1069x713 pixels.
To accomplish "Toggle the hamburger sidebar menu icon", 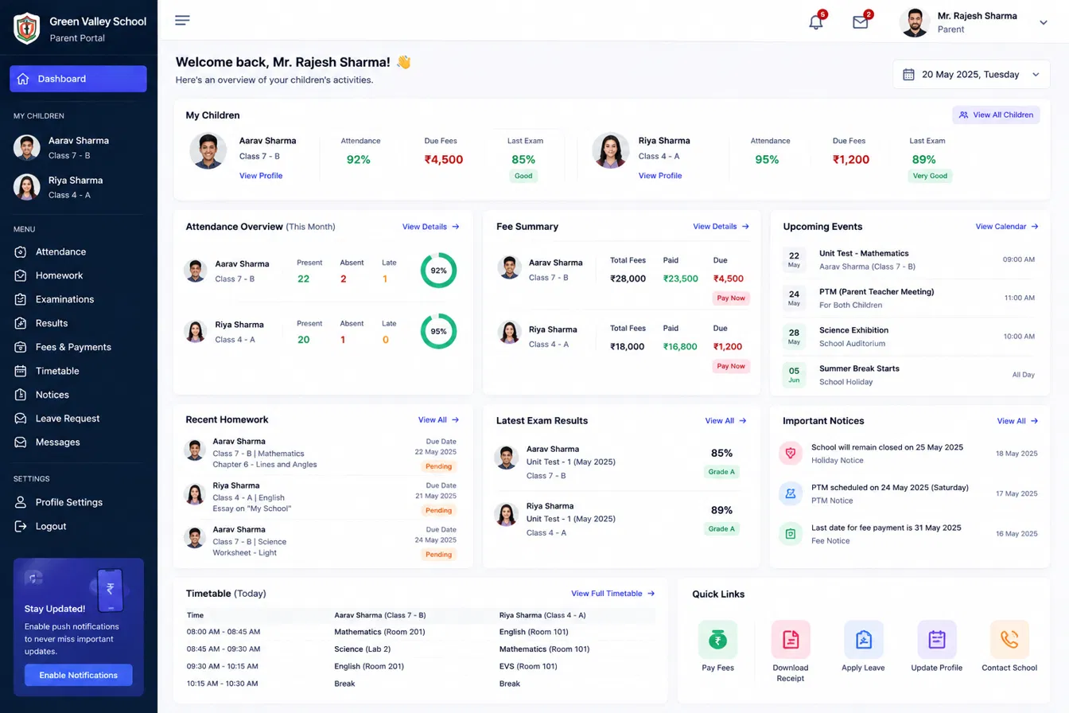I will click(182, 20).
